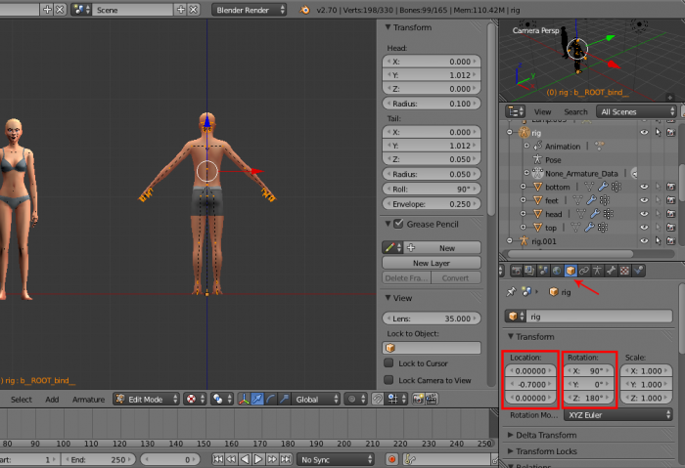685x468 pixels.
Task: Open the Armature menu in viewport header
Action: pos(88,399)
